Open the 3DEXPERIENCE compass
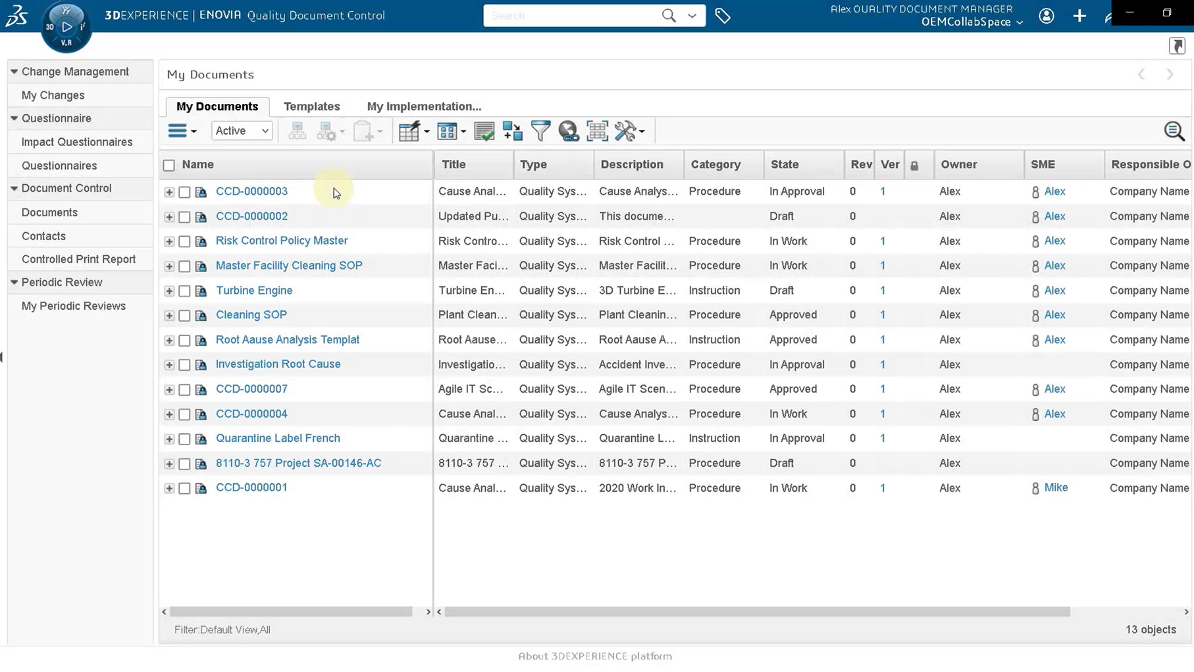Screen dimensions: 1194x672 (66, 27)
